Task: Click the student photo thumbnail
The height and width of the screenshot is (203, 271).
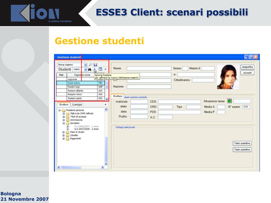Action: click(228, 77)
